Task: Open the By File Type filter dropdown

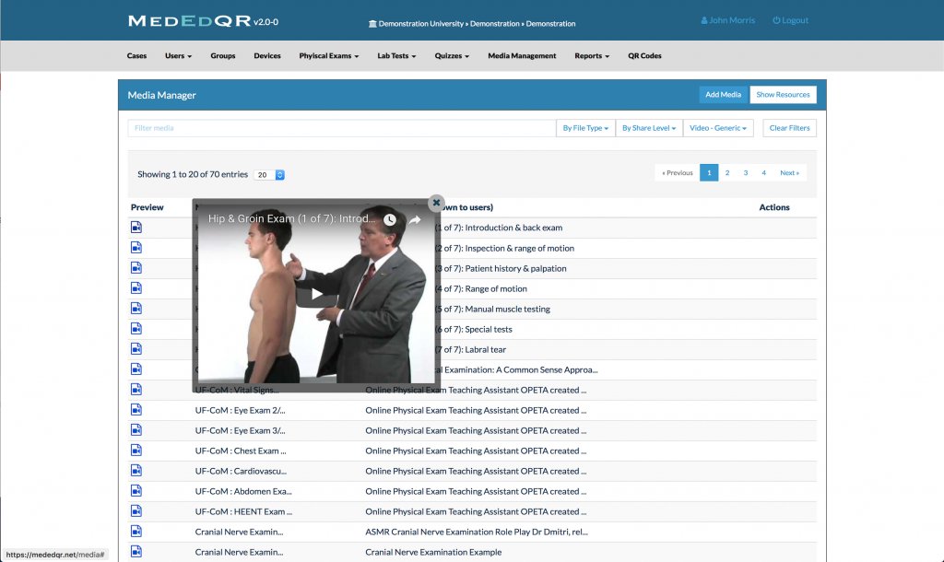Action: click(x=585, y=128)
